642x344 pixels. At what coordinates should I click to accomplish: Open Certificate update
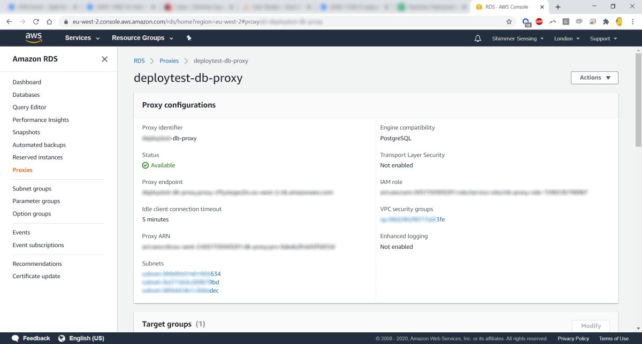[x=36, y=276]
